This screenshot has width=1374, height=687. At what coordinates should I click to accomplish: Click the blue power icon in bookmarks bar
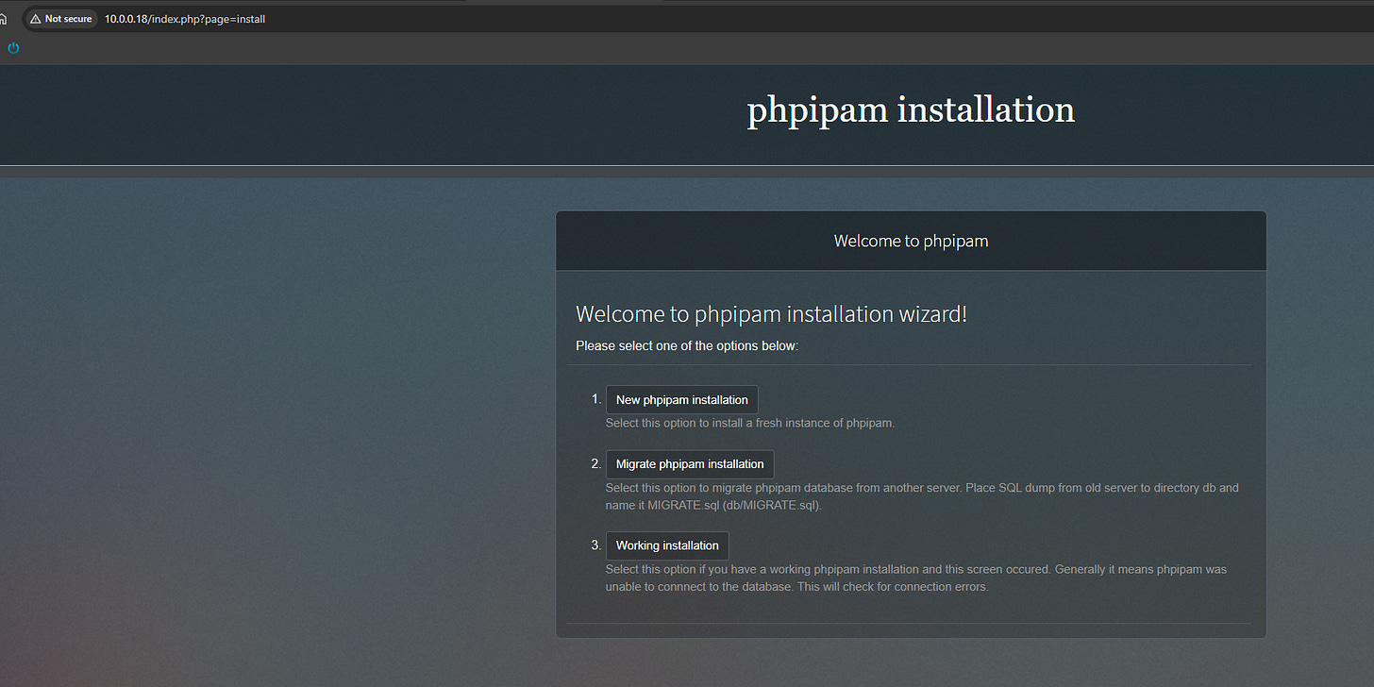[13, 47]
